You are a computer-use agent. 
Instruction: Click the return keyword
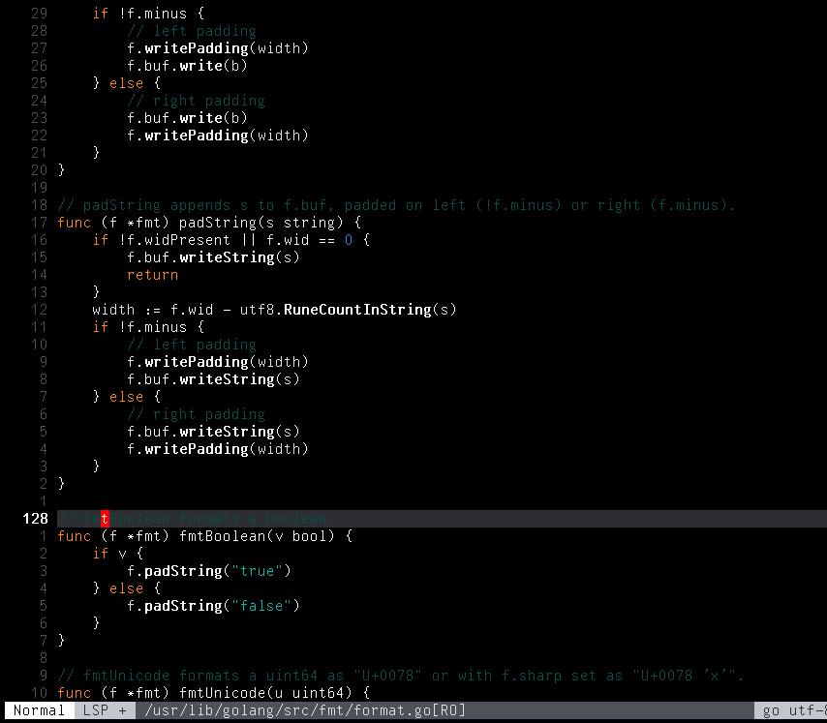pyautogui.click(x=152, y=275)
